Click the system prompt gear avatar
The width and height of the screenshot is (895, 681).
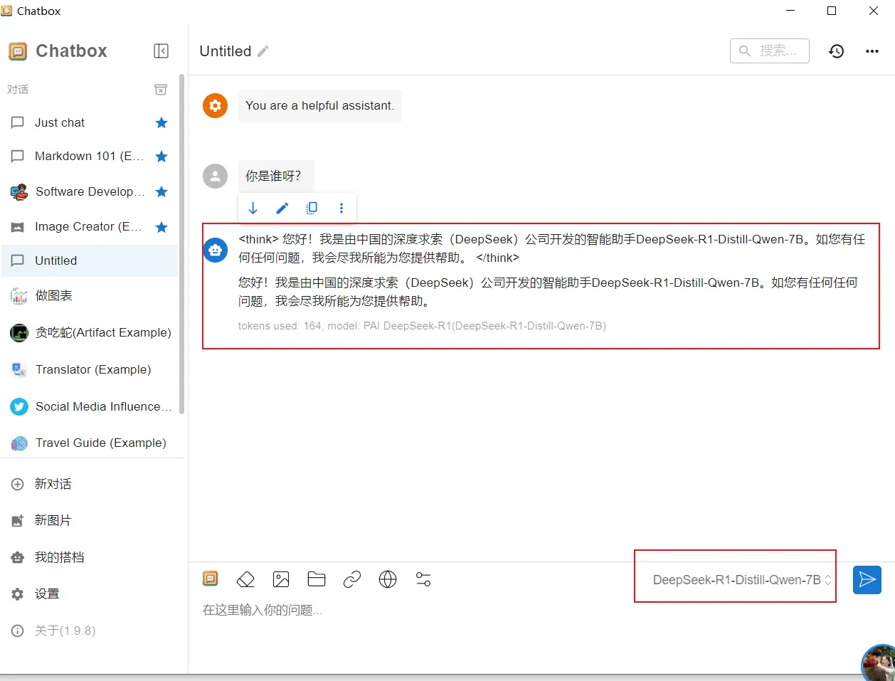pyautogui.click(x=215, y=105)
